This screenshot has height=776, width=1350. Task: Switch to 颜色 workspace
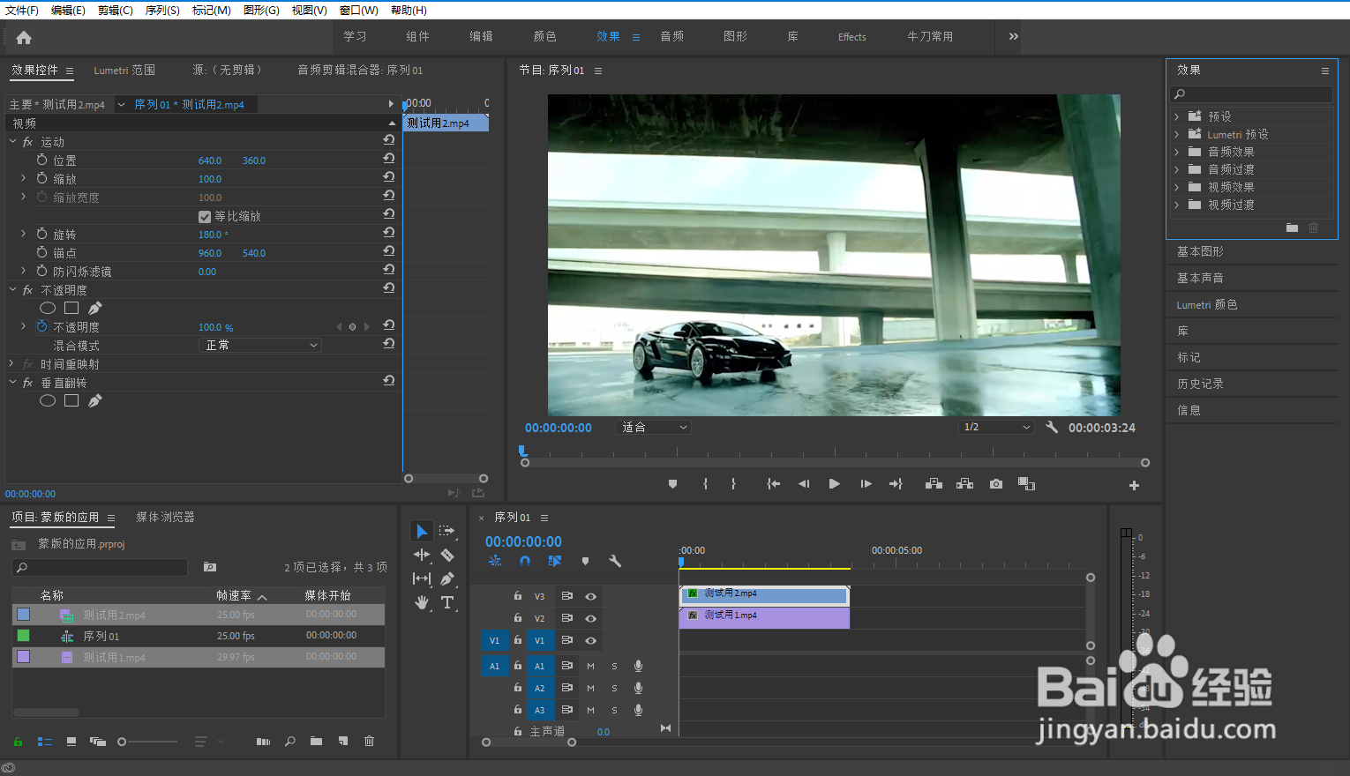pyautogui.click(x=545, y=36)
